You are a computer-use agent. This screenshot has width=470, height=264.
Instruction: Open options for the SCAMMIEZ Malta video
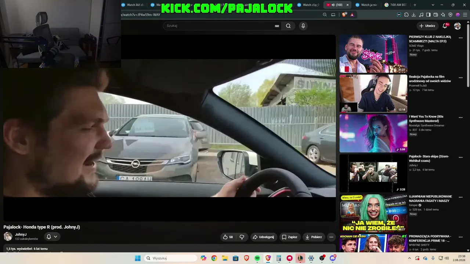tap(460, 38)
